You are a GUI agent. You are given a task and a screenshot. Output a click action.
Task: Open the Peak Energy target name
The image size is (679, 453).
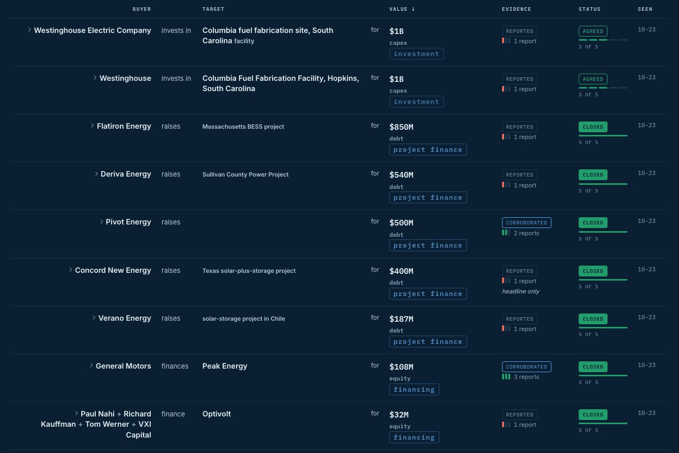point(225,366)
